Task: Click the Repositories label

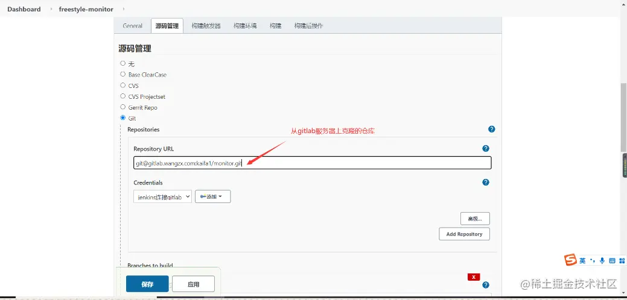Action: point(143,130)
